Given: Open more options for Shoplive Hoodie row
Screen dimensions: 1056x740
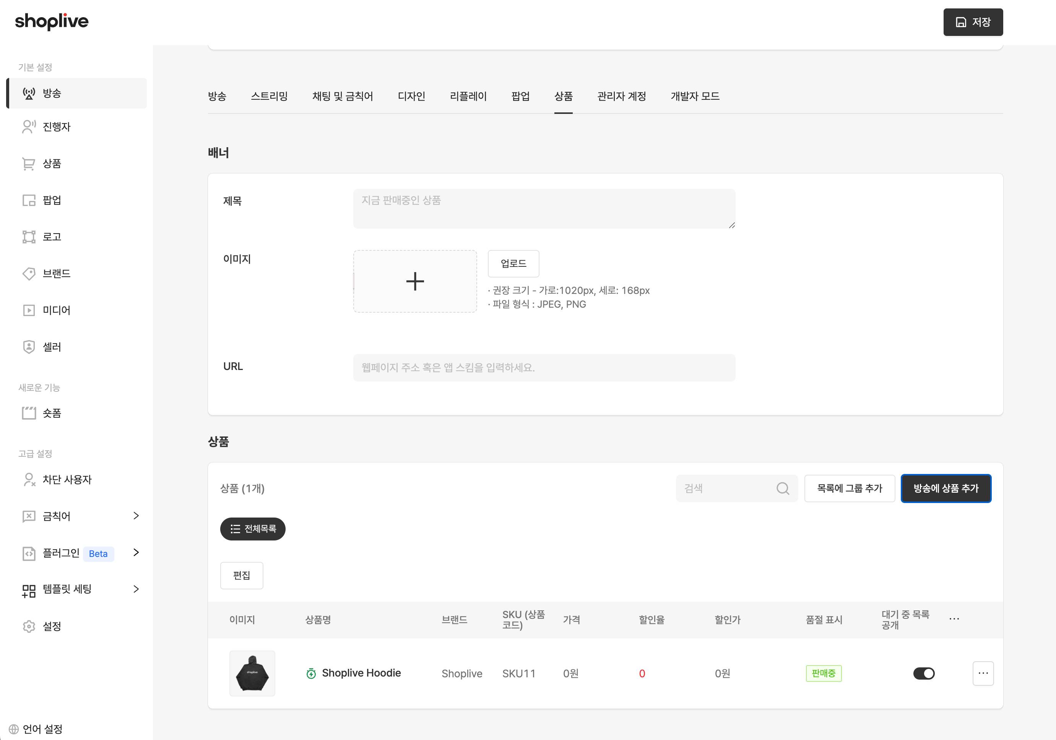Looking at the screenshot, I should coord(983,673).
